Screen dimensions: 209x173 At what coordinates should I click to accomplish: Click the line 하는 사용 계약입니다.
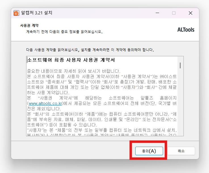tap(48, 93)
